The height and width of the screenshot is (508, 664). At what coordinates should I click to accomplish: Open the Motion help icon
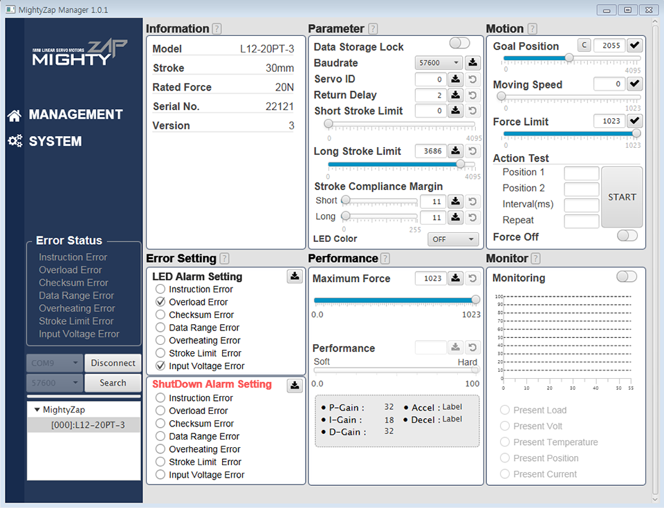point(533,29)
